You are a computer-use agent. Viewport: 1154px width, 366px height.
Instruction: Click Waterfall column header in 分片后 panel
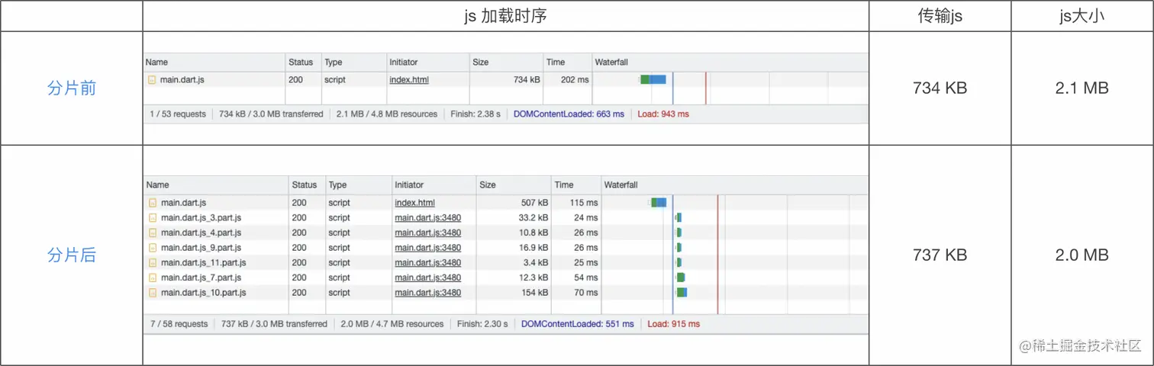(735, 185)
